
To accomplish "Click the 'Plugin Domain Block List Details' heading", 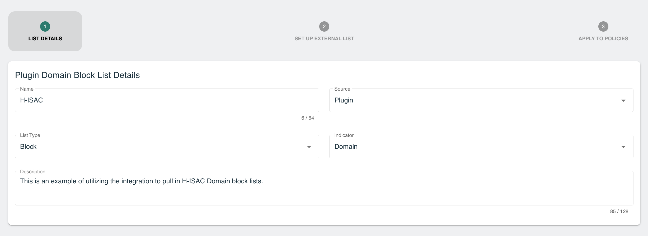I will point(77,75).
